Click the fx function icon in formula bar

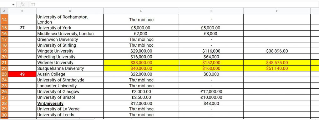pyautogui.click(x=22, y=4)
